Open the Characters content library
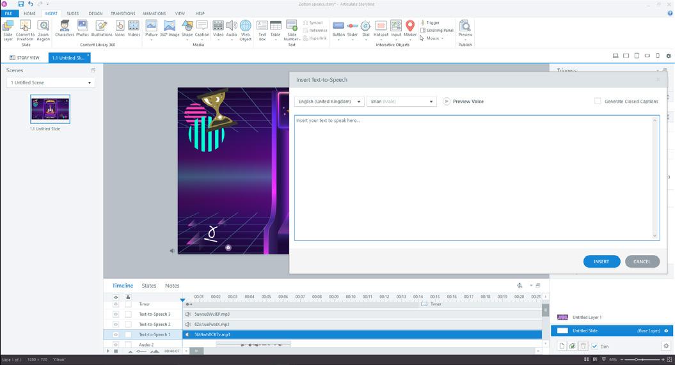 click(x=65, y=28)
